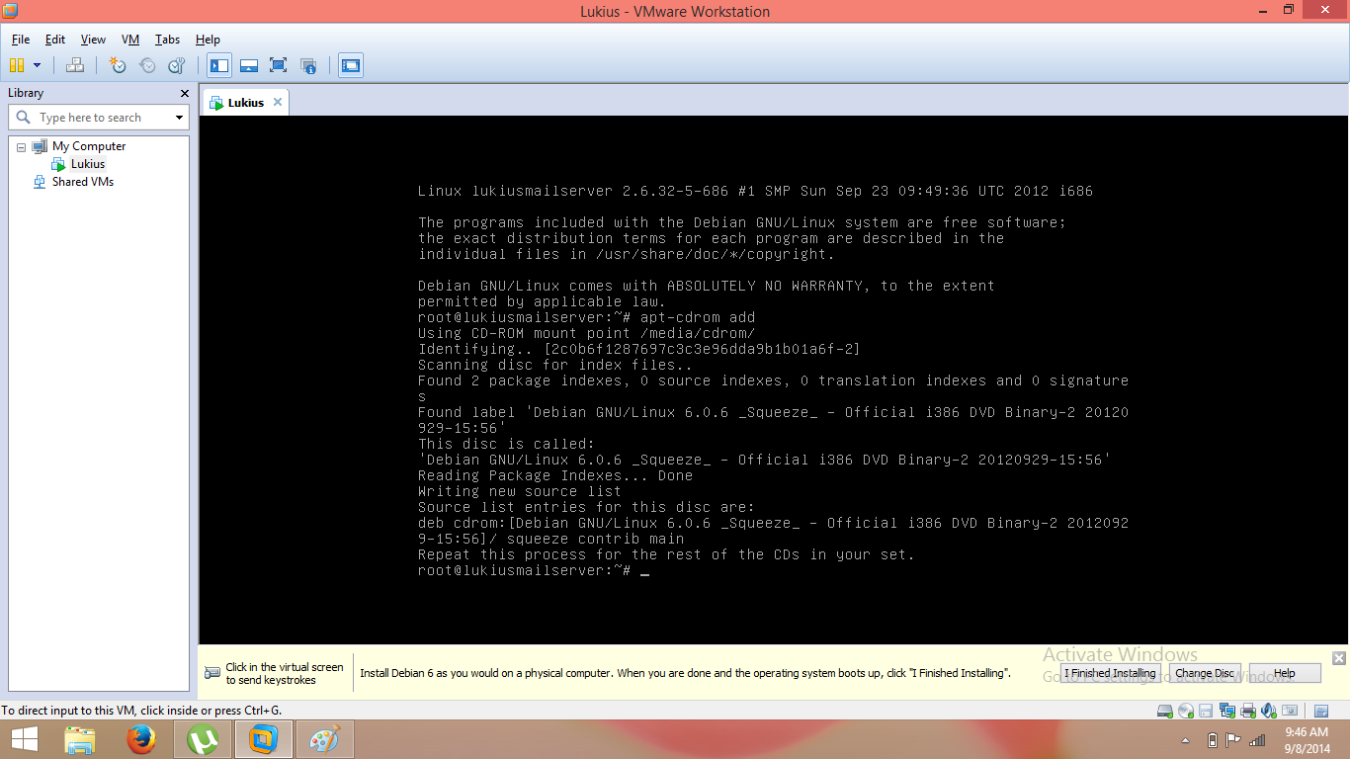Dismiss the yellow install notification bar
The width and height of the screenshot is (1350, 759).
1339,658
